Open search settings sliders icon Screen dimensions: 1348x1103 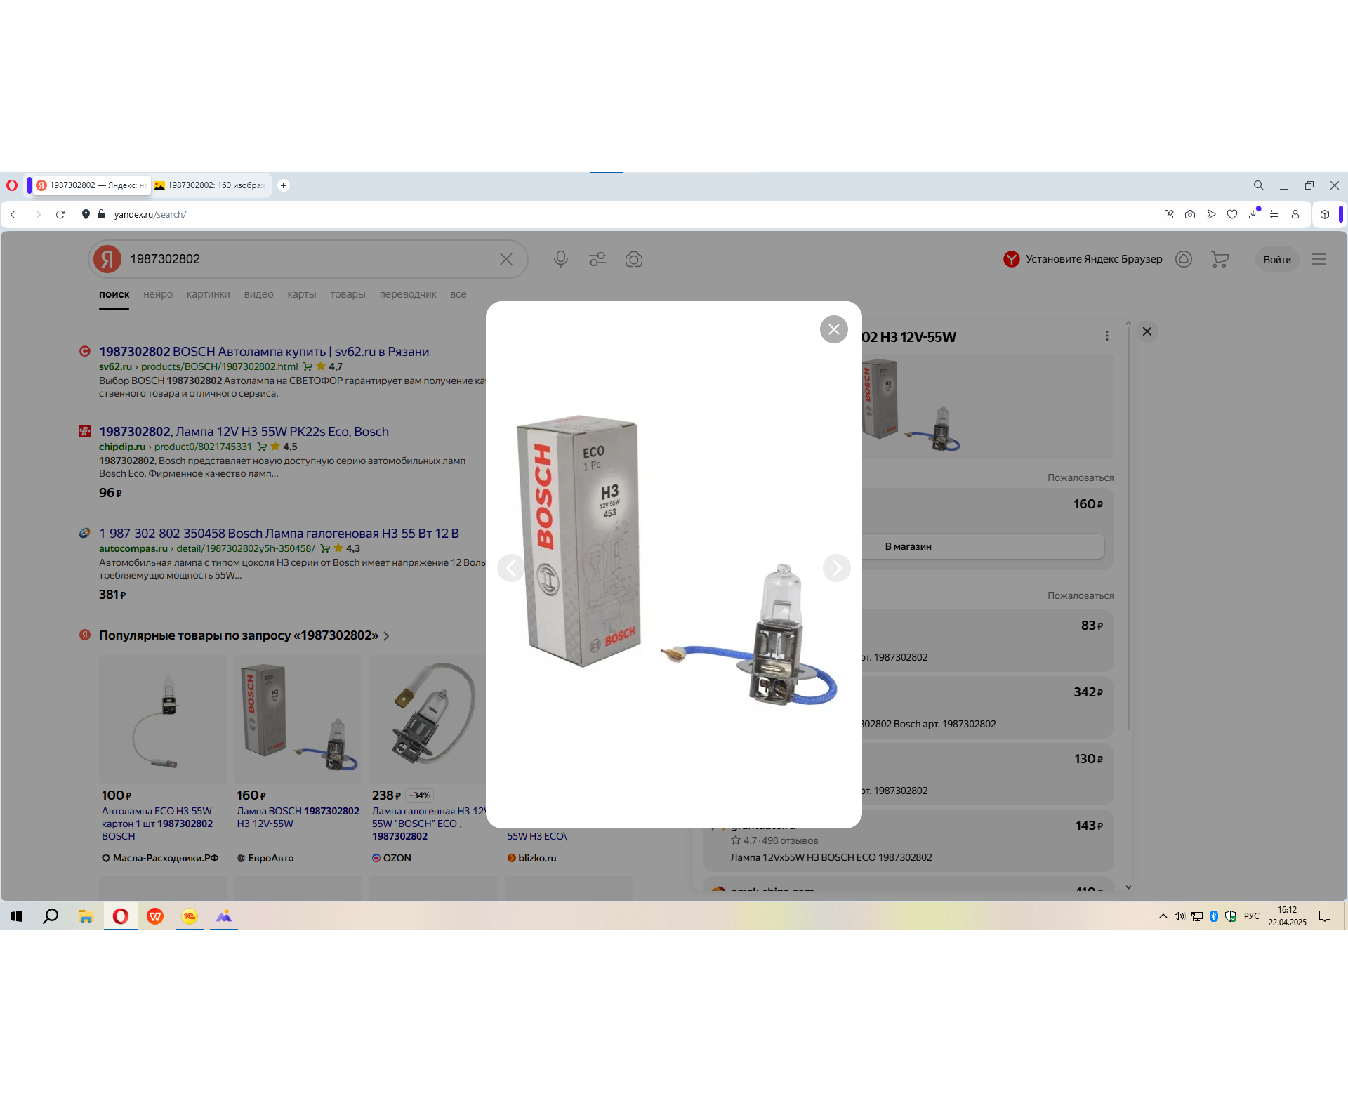597,259
